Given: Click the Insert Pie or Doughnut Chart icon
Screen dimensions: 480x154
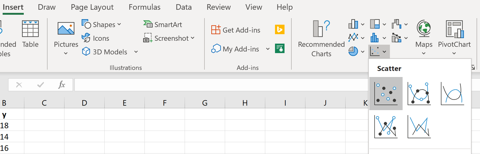Looking at the screenshot, I should click(353, 51).
